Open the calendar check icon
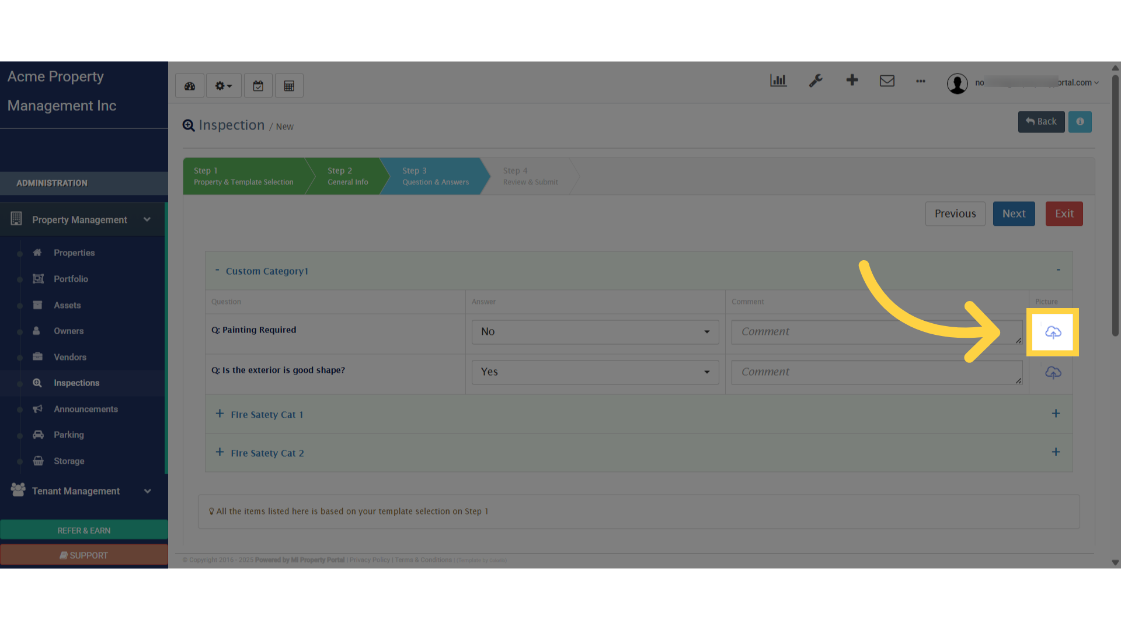Viewport: 1121px width, 630px height. point(258,86)
